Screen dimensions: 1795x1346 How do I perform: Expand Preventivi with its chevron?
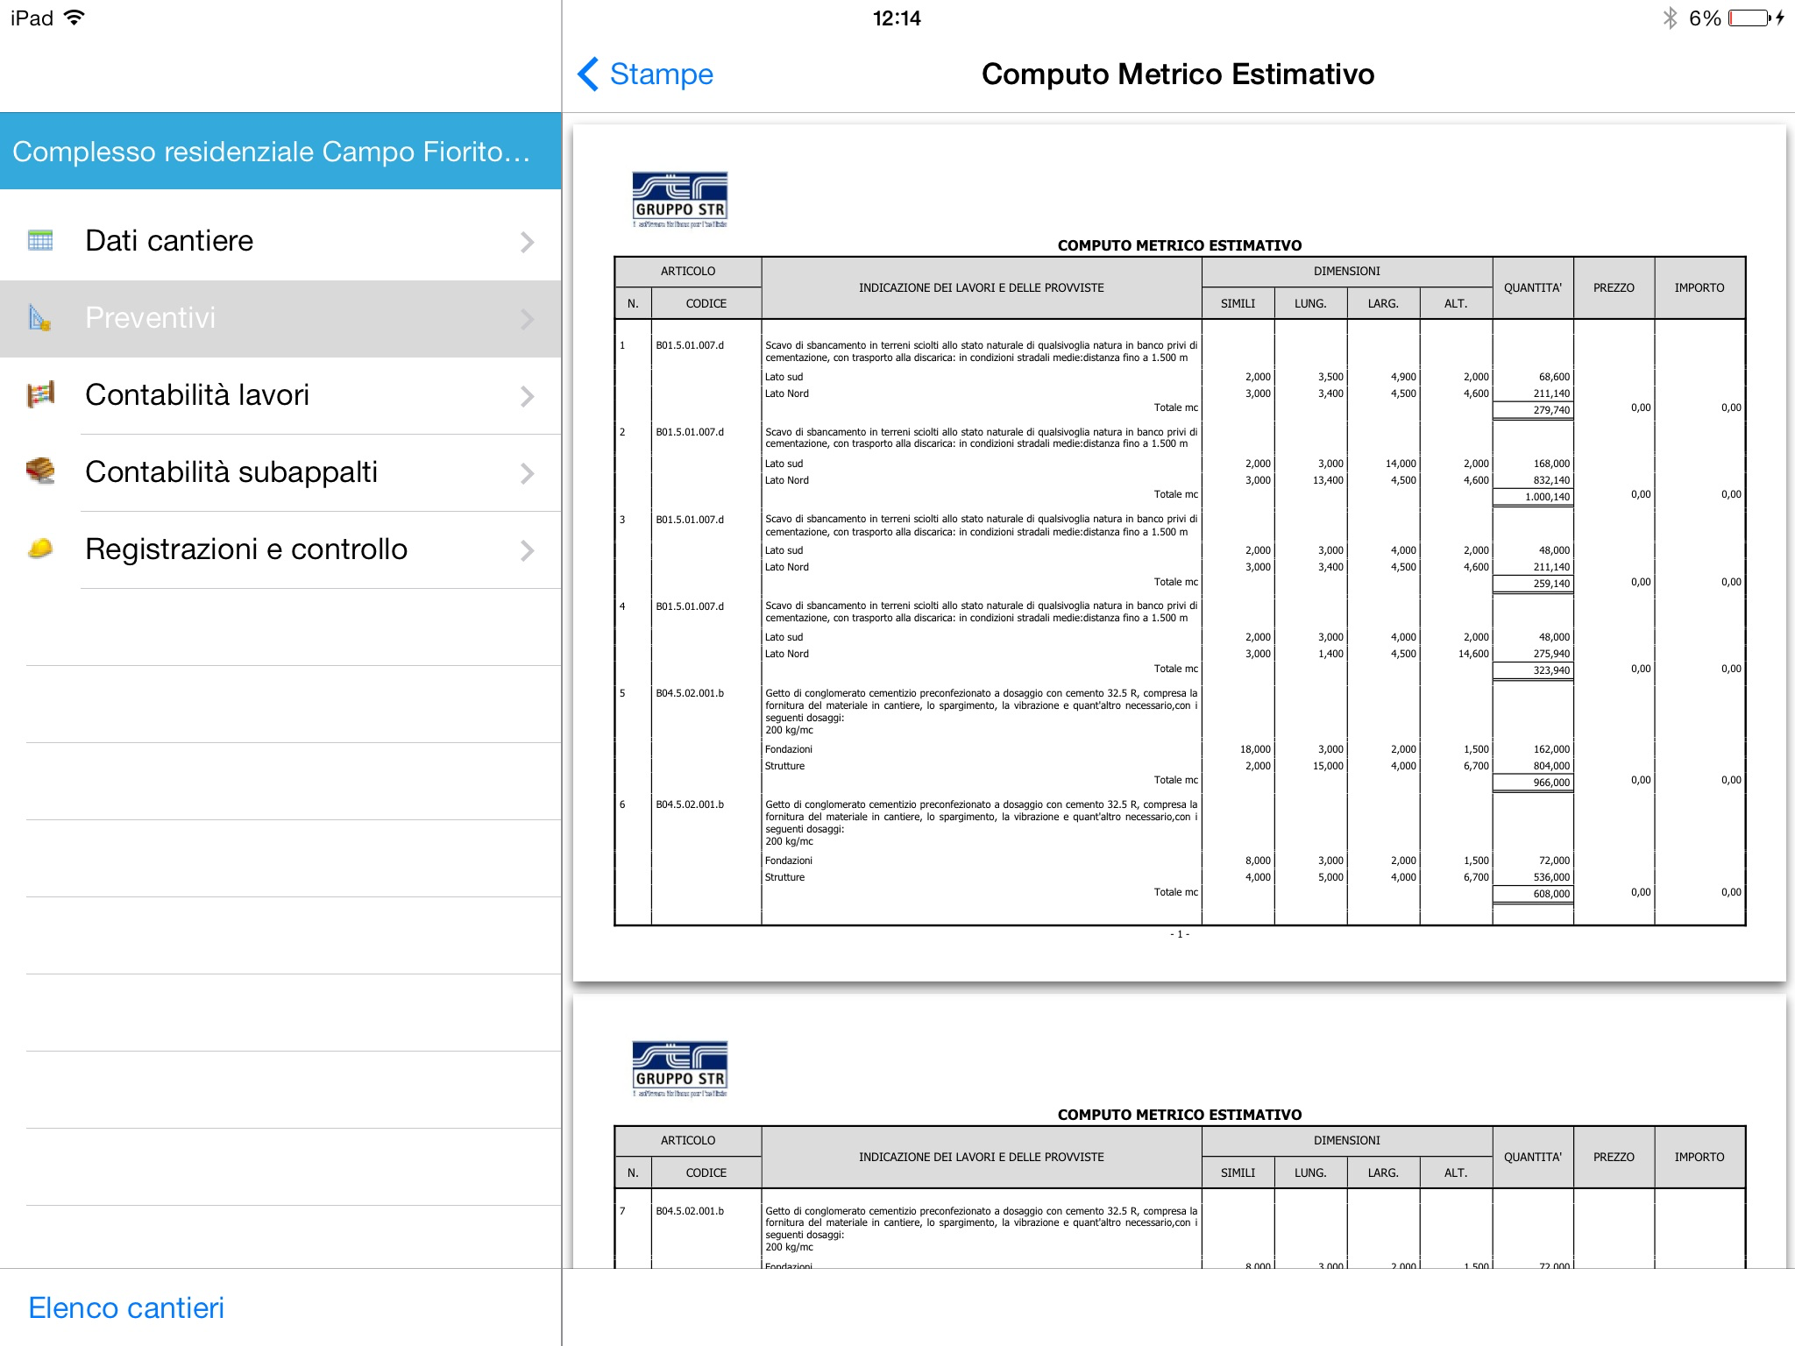[x=527, y=319]
